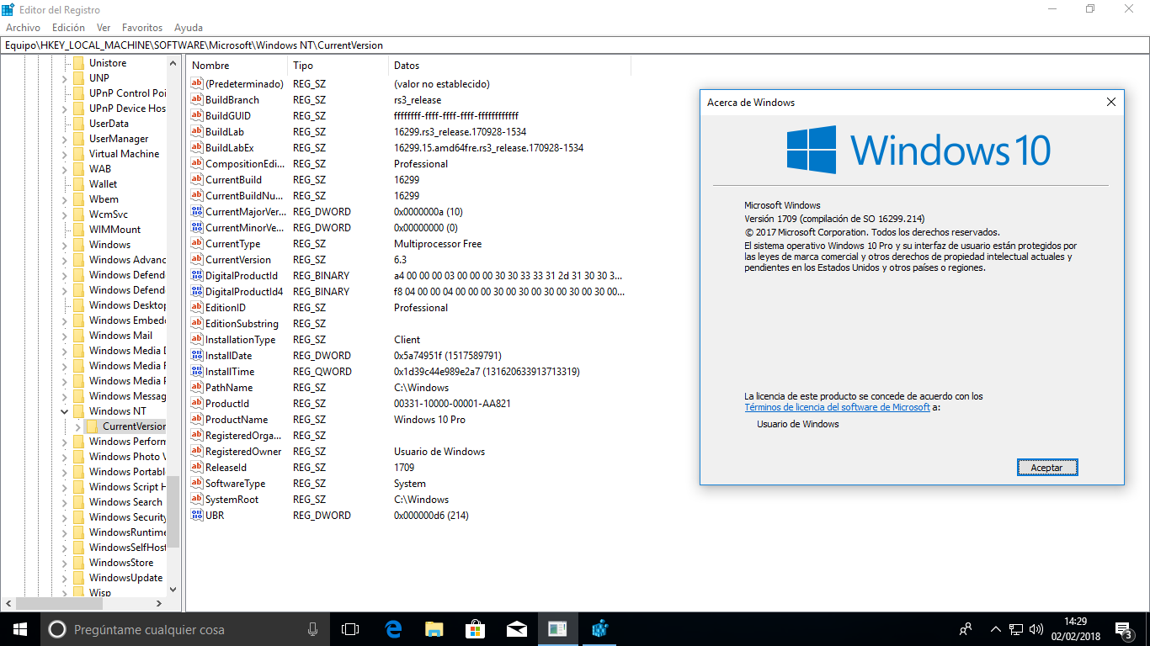Expand the Windows Mail tree node

[x=65, y=336]
